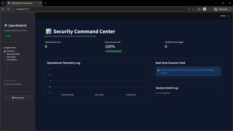Click the Intelligent Digital Safety Platform tagline
The image size is (233, 131).
click(15, 30)
